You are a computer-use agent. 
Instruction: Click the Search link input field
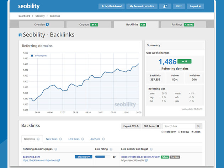click(x=179, y=126)
